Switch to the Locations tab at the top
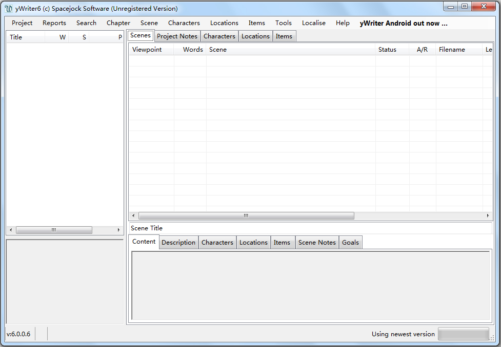Viewport: 501px width, 347px height. coord(255,36)
